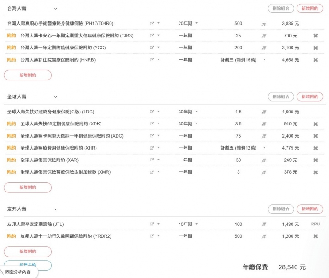Open external link icon for XHR rider
This screenshot has width=329, height=278.
[x=152, y=148]
